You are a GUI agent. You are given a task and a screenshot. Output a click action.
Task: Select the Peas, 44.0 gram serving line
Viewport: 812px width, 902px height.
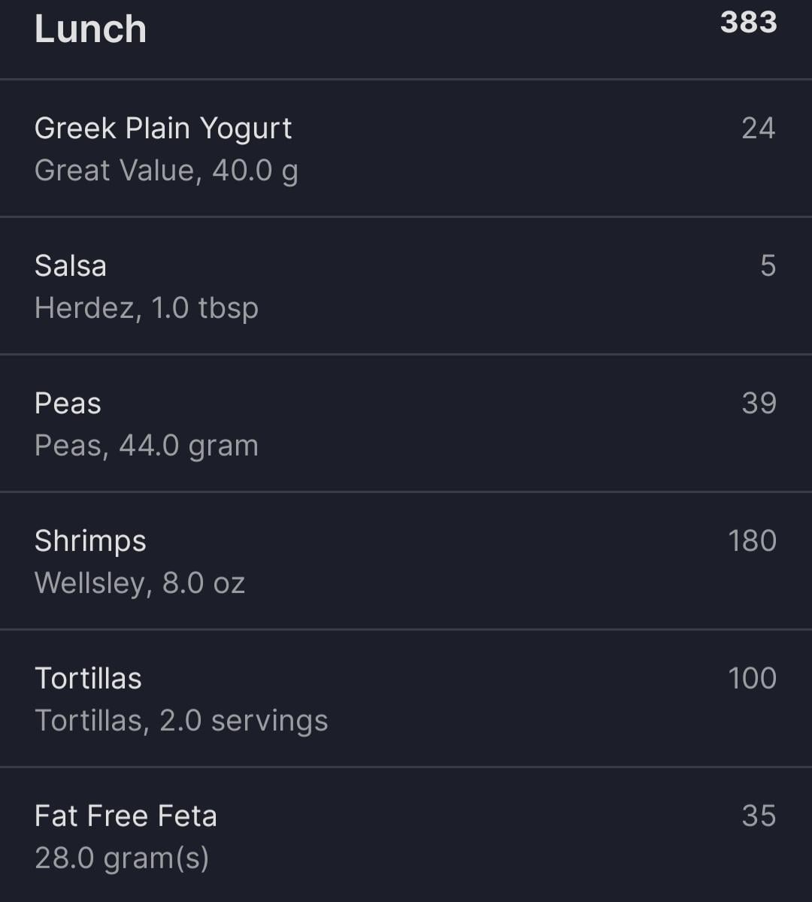pos(147,446)
